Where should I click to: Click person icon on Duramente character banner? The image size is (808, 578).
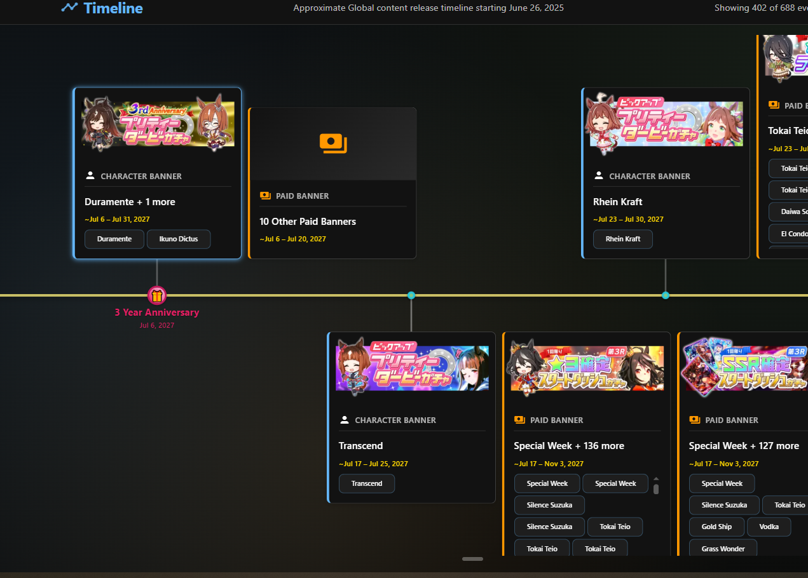tap(90, 176)
